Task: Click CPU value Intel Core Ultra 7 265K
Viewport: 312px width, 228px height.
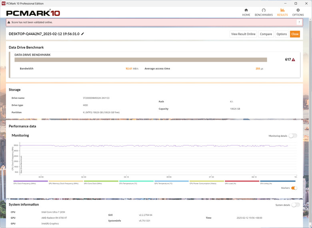Action: click(x=53, y=212)
